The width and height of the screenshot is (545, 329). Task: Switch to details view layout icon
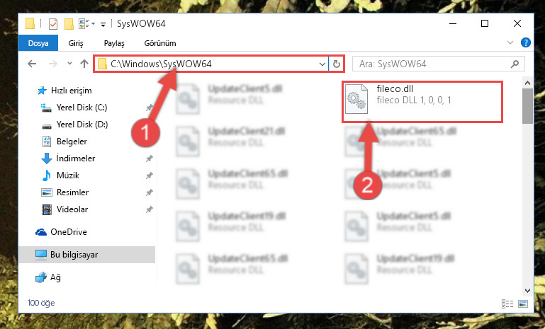507,304
